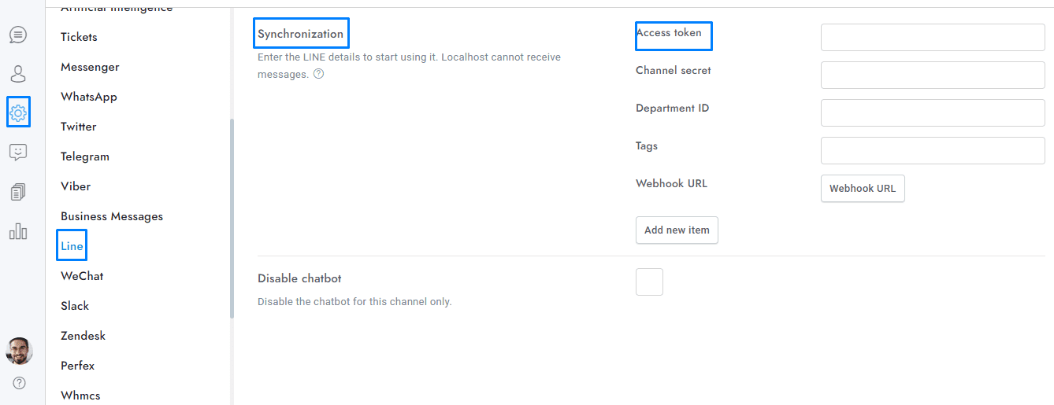Image resolution: width=1054 pixels, height=405 pixels.
Task: Switch to the Telegram settings tab
Action: pyautogui.click(x=85, y=156)
